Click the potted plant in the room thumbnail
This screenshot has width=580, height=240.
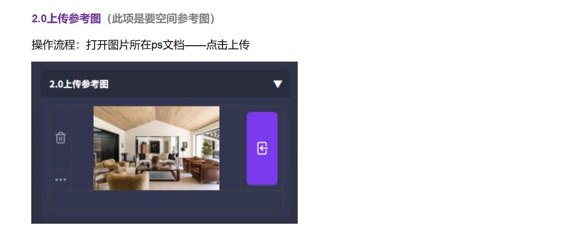pos(207,149)
